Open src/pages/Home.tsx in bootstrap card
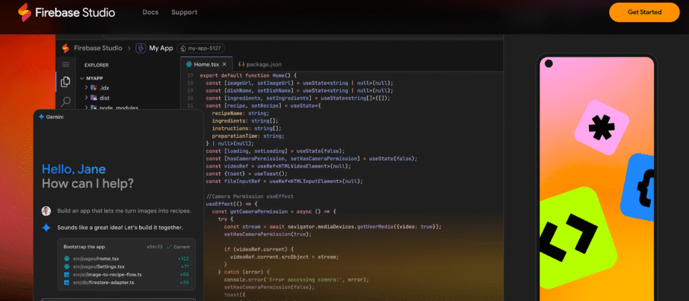The height and width of the screenshot is (301, 689). 96,259
